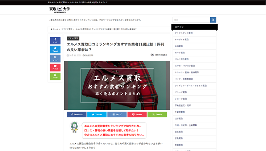Subscribe using the green Feedly sidebar icon
Viewport: 266px width, 151px height.
coord(55,76)
